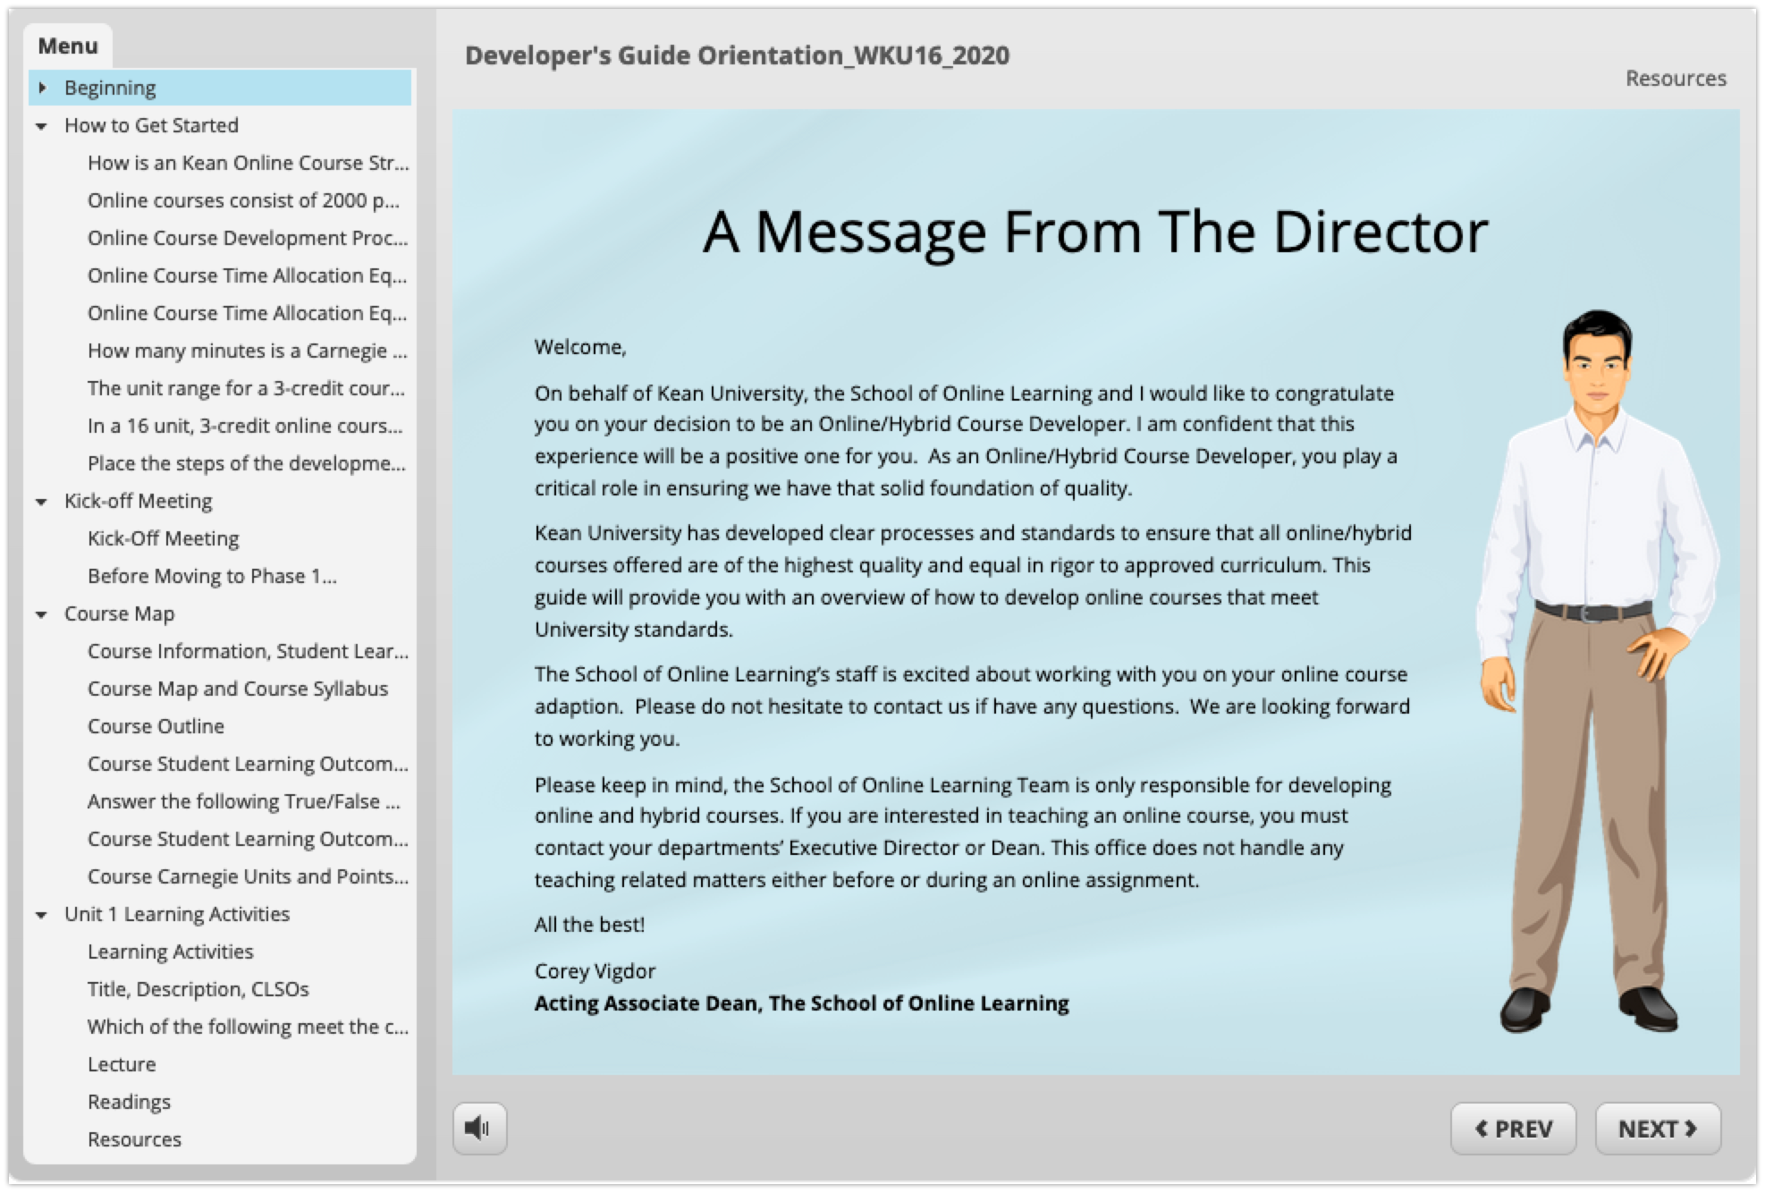Select the Menu tab
The image size is (1765, 1193).
coord(68,46)
